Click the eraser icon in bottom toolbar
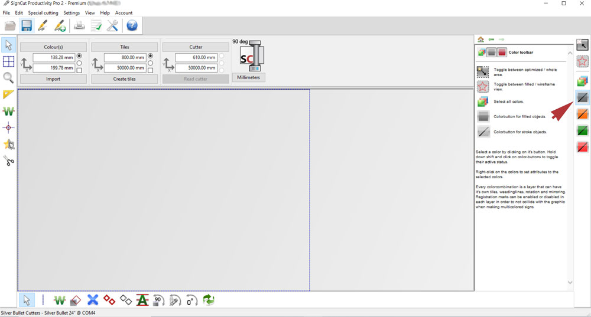Viewport: 591px width, 317px height. click(76, 300)
